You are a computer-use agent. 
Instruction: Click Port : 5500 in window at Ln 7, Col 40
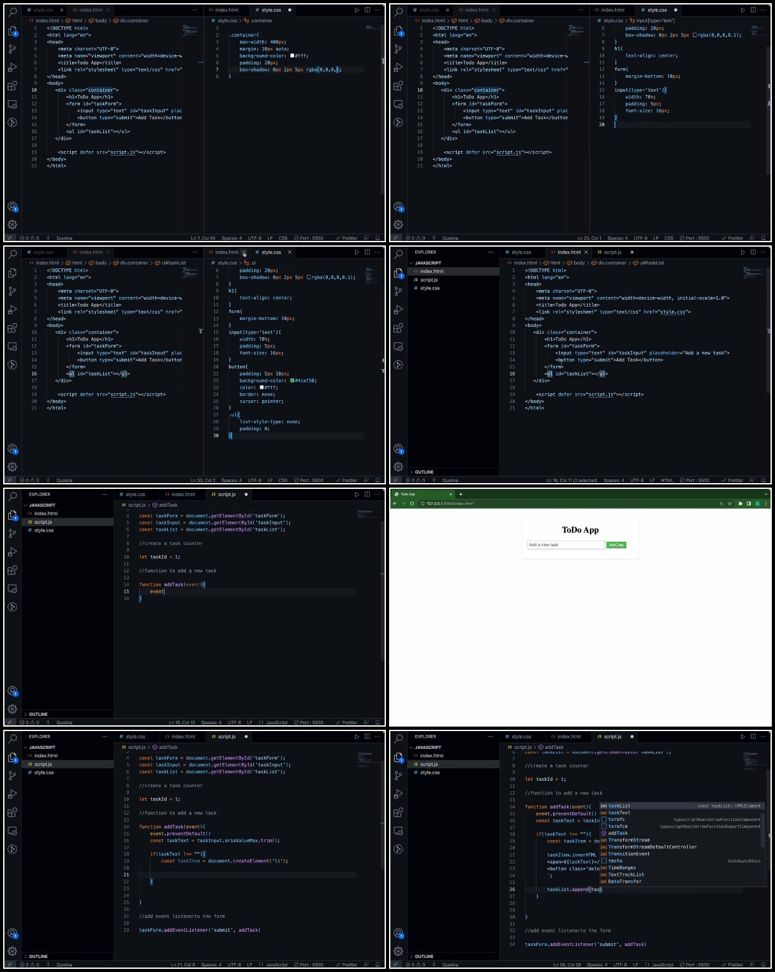(x=309, y=238)
